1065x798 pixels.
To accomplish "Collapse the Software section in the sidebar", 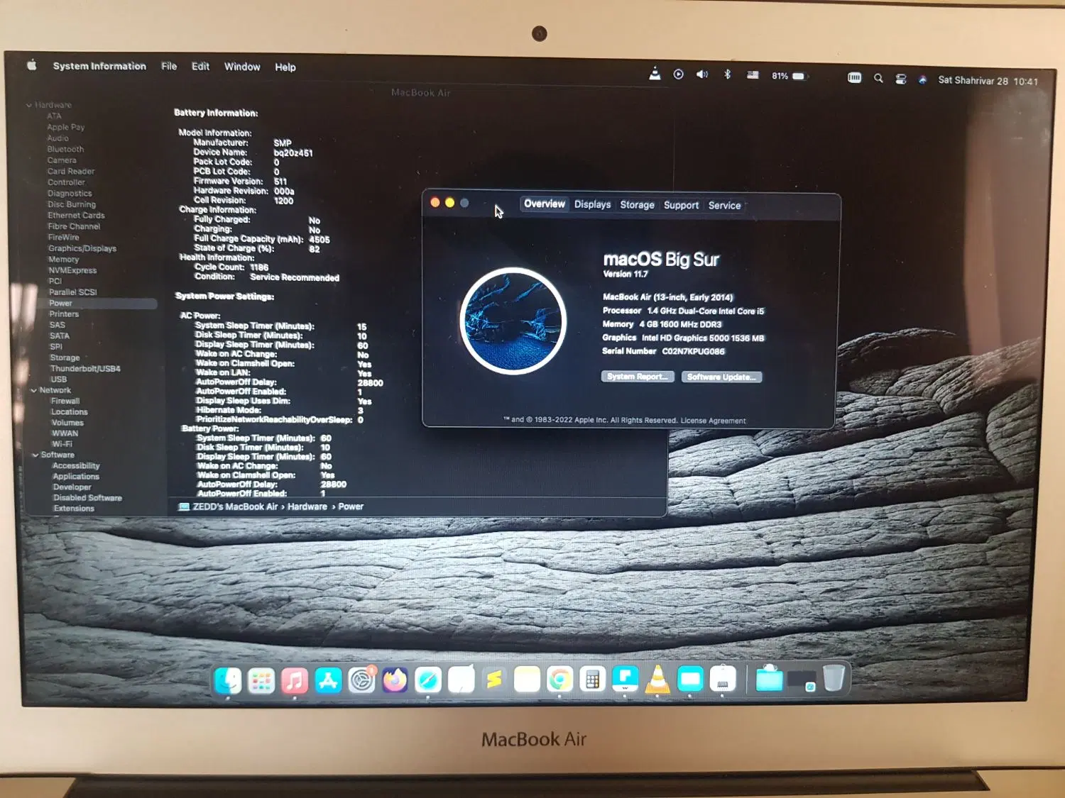I will click(x=35, y=455).
